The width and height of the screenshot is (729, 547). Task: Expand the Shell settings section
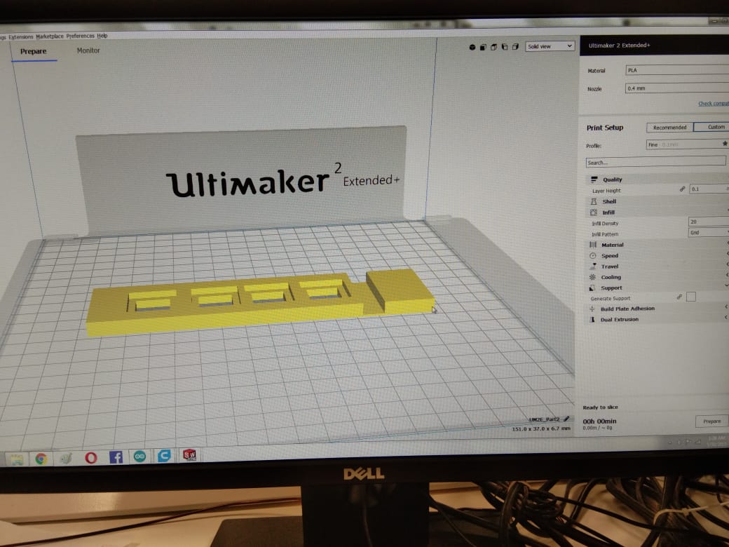[657, 201]
